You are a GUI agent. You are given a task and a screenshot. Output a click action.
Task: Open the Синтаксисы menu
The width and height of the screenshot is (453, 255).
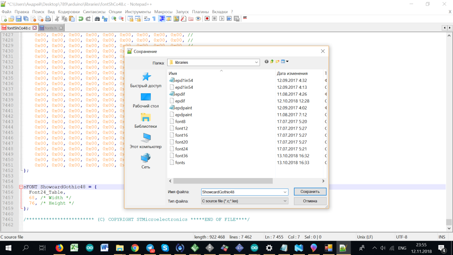tap(94, 12)
